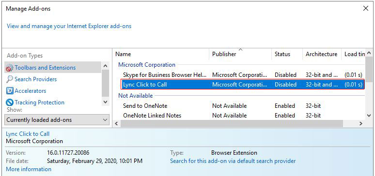Viewport: 375px width, 176px height.
Task: Click Search for this add-on via default provider
Action: [x=233, y=161]
